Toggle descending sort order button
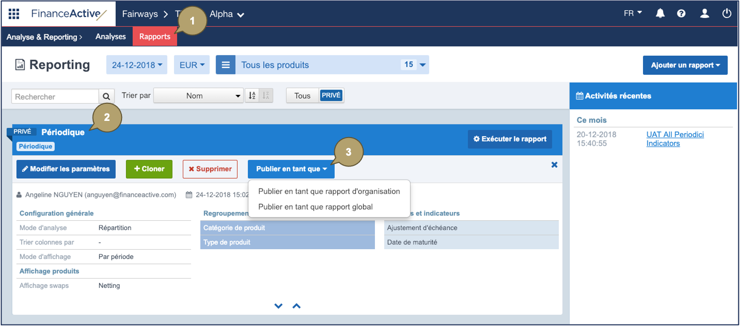Screen dimensions: 740x326 (x=266, y=96)
